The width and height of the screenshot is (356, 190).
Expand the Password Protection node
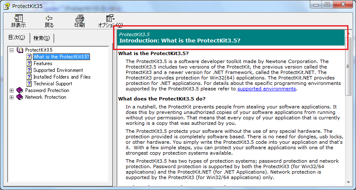(12, 90)
